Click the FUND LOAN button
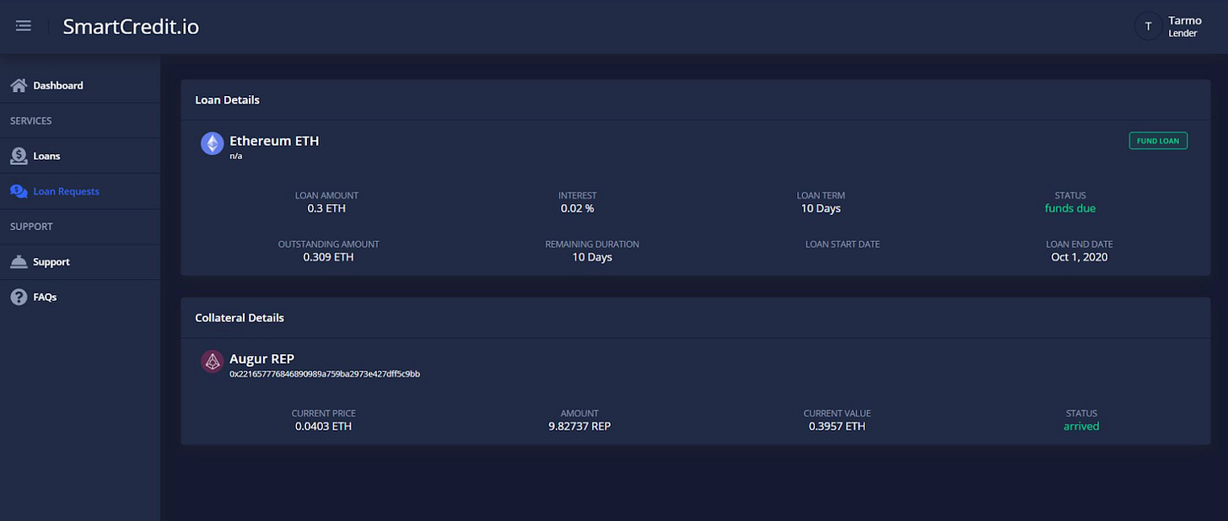The width and height of the screenshot is (1228, 521). tap(1158, 141)
